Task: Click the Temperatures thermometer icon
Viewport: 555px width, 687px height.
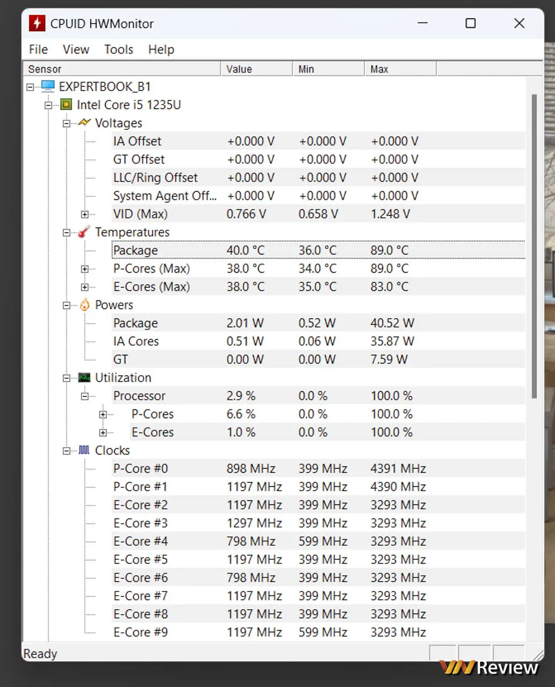Action: (x=84, y=232)
